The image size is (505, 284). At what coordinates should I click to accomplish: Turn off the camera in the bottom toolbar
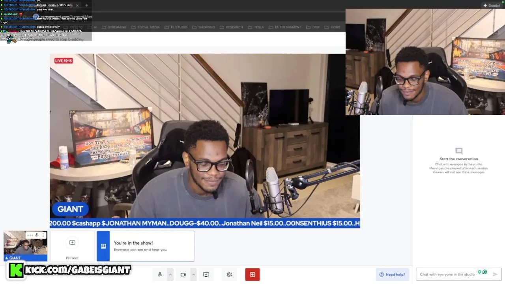183,275
